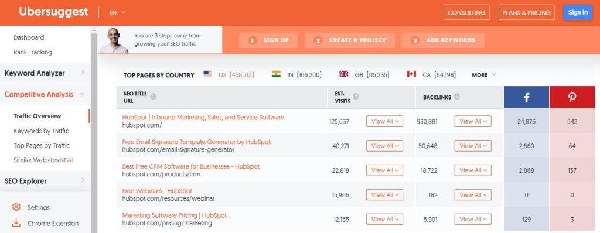The image size is (600, 233).
Task: Open Plans & Pricing
Action: point(527,12)
